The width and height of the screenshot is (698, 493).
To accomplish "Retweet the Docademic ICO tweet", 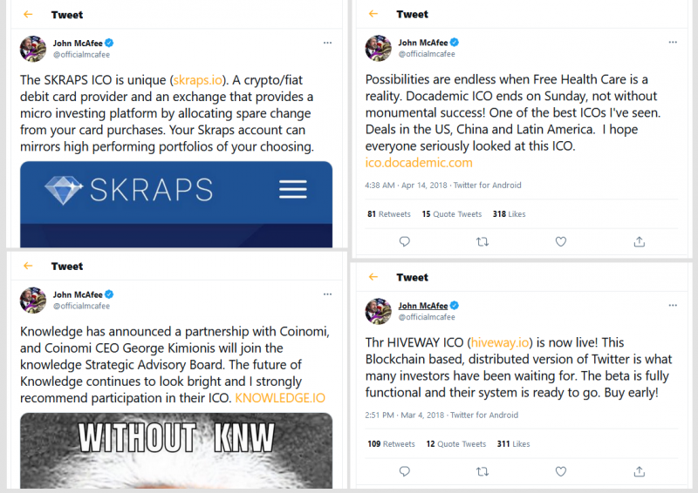I will [x=482, y=241].
